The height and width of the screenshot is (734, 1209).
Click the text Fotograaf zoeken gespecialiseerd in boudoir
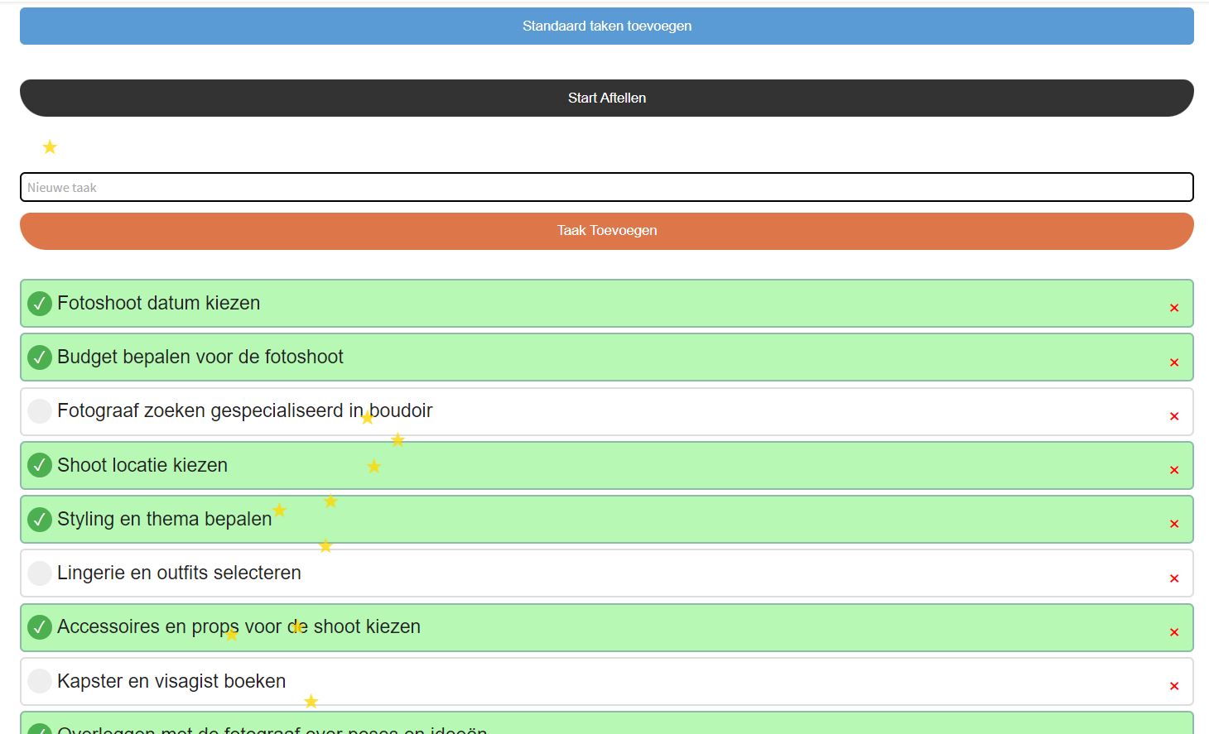244,410
